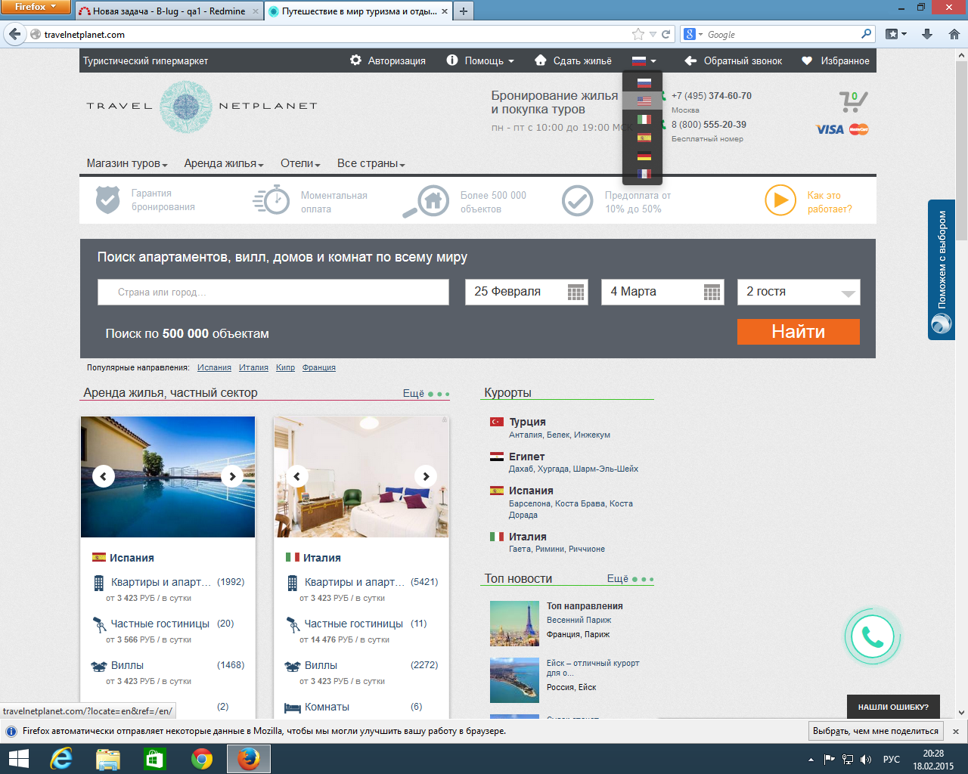
Task: Open the Все страны dropdown
Action: point(371,163)
